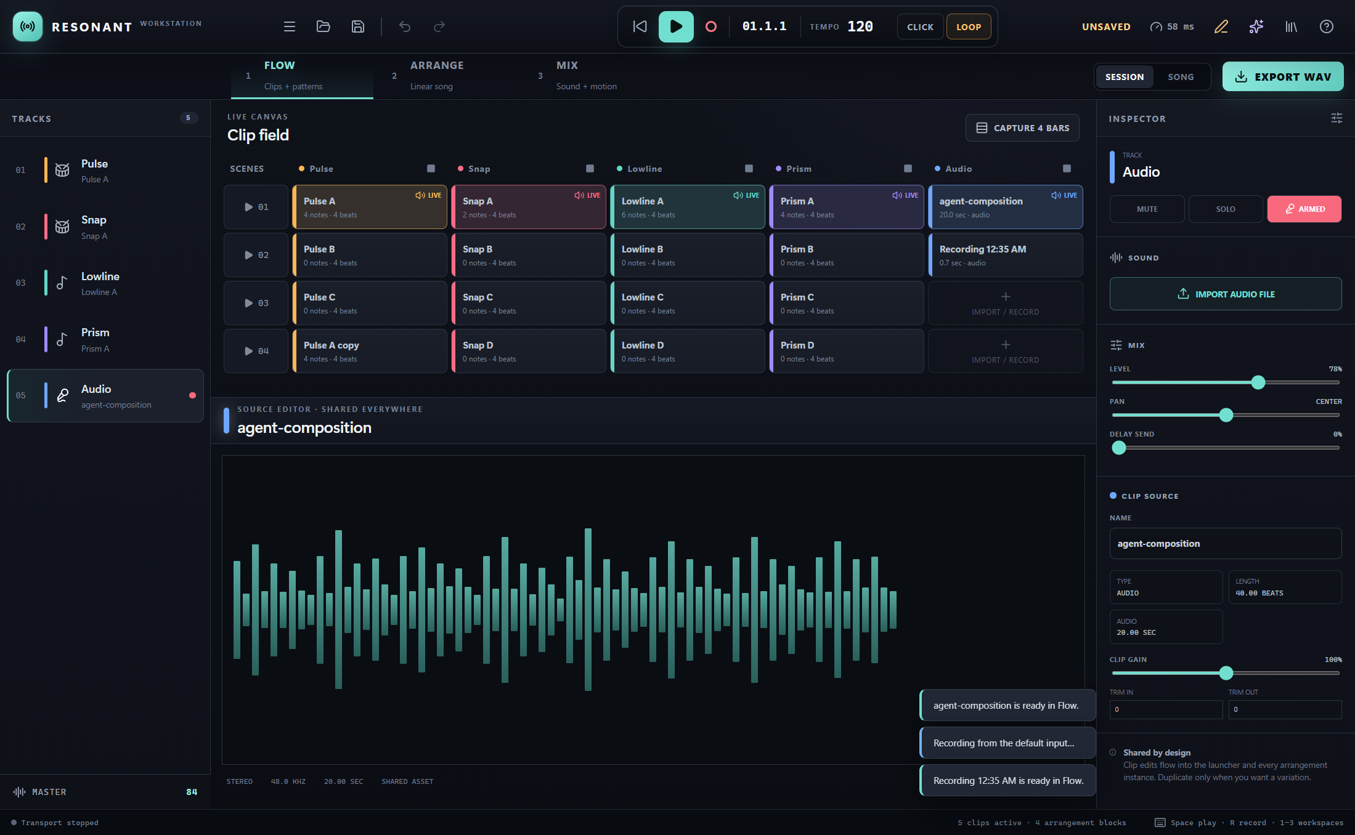1355x835 pixels.
Task: Select the Prism D clip
Action: tap(847, 351)
